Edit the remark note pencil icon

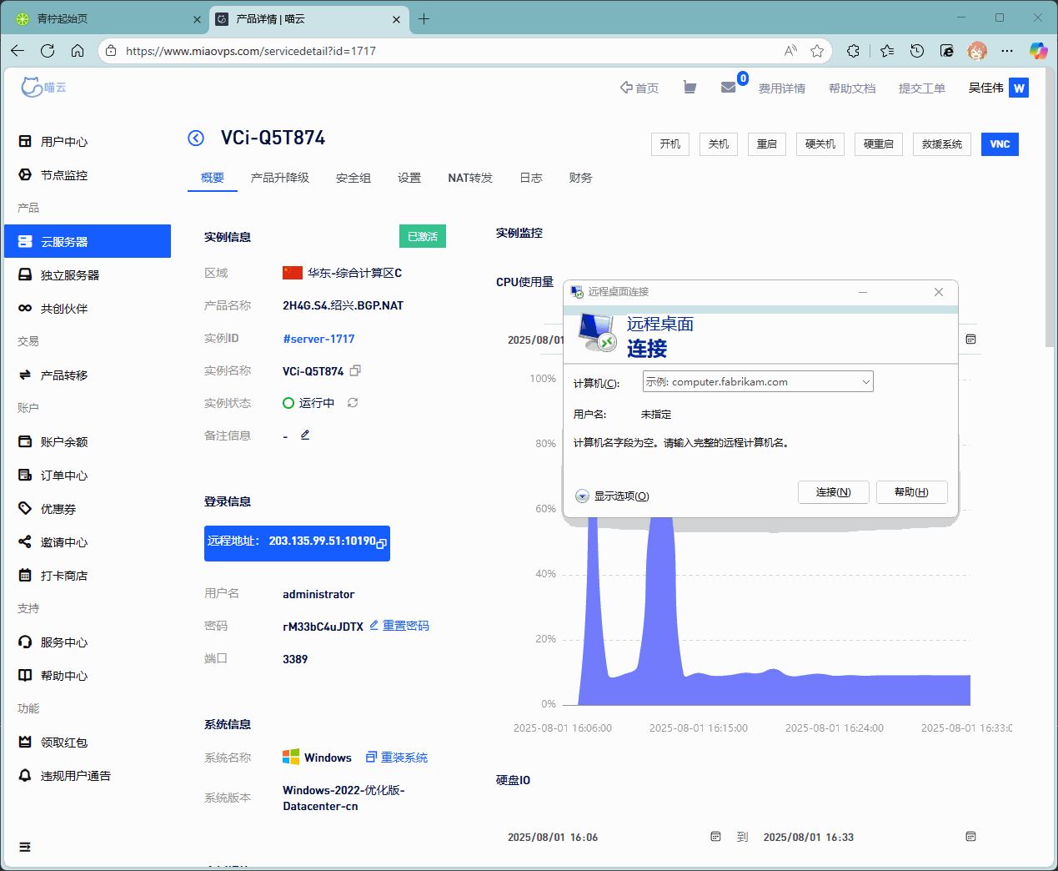click(x=305, y=435)
